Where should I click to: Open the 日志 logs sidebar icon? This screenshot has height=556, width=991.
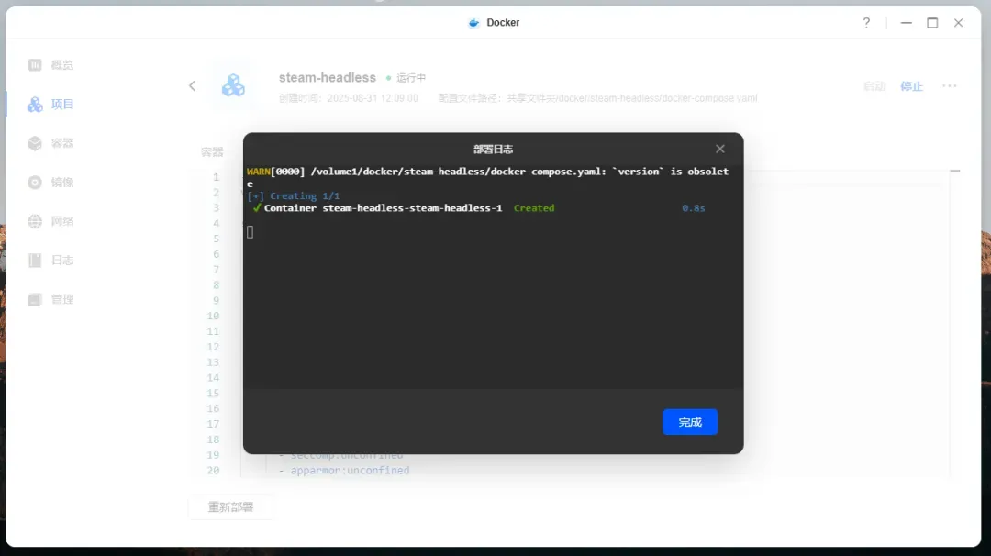click(x=35, y=261)
